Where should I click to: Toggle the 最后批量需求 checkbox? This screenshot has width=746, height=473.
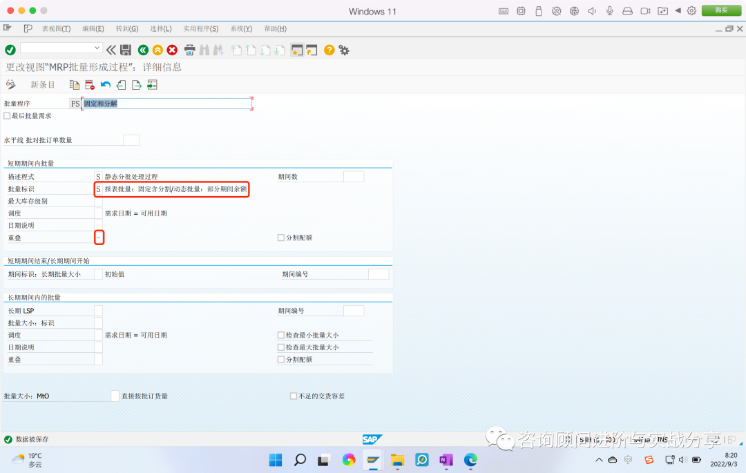coord(7,115)
